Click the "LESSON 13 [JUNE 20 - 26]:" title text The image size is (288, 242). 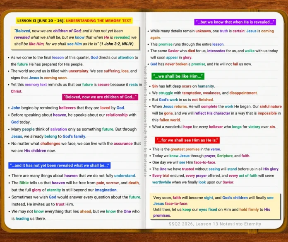41,21
